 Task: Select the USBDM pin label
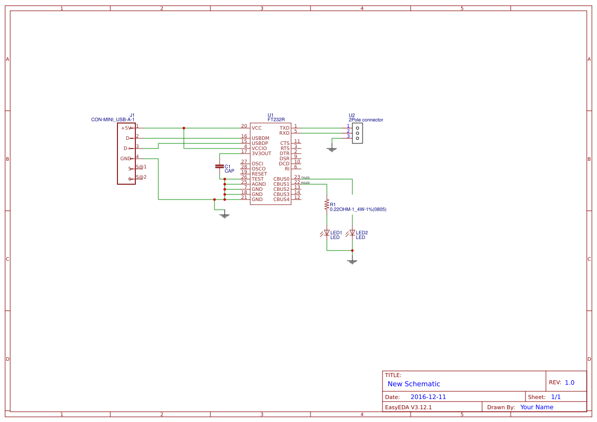[x=260, y=138]
